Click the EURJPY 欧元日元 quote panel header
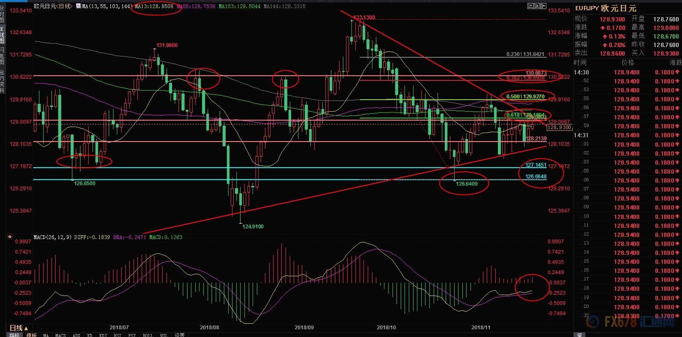 pyautogui.click(x=605, y=8)
